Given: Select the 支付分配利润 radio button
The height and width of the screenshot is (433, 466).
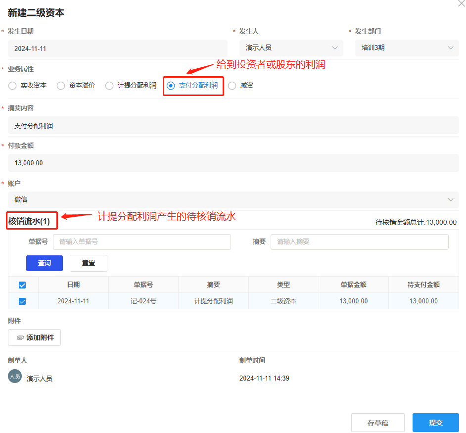Looking at the screenshot, I should pos(171,86).
